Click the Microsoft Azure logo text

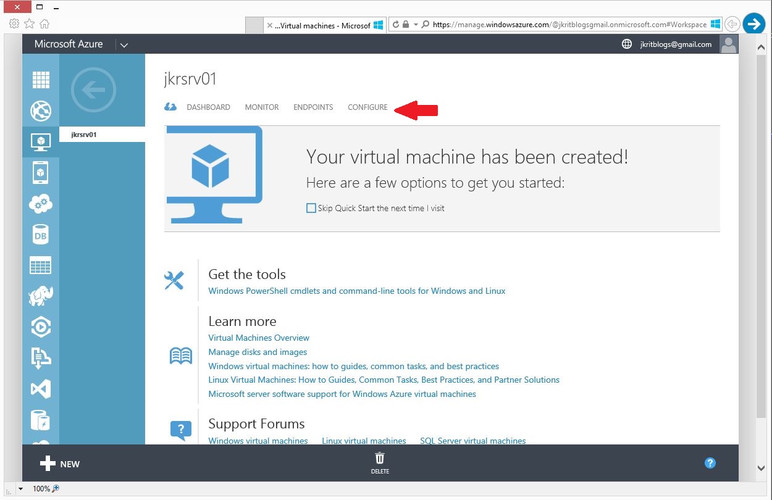[69, 44]
